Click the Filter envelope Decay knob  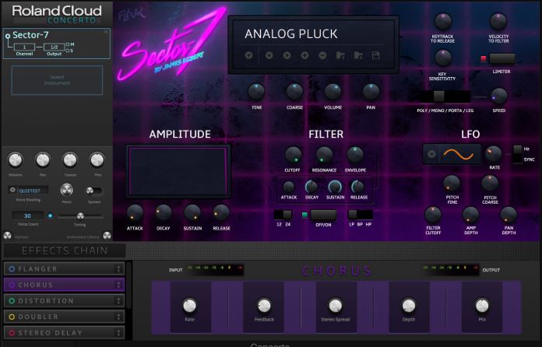[311, 188]
